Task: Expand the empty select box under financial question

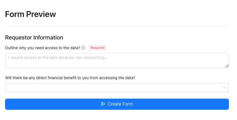Action: [117, 87]
